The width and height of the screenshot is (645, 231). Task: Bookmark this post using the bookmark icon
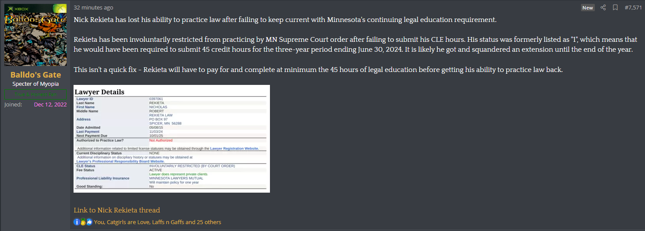pyautogui.click(x=615, y=8)
